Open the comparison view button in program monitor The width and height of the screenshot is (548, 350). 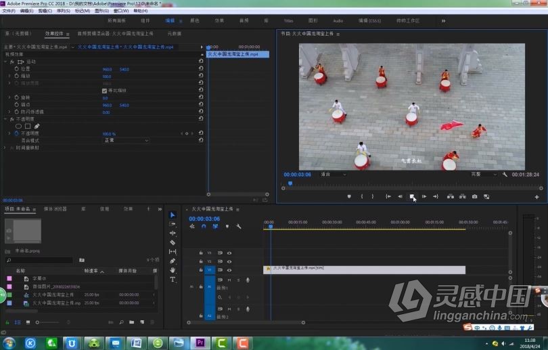pyautogui.click(x=486, y=196)
